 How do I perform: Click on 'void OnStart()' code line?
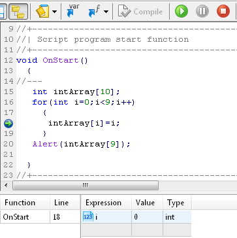coord(52,60)
